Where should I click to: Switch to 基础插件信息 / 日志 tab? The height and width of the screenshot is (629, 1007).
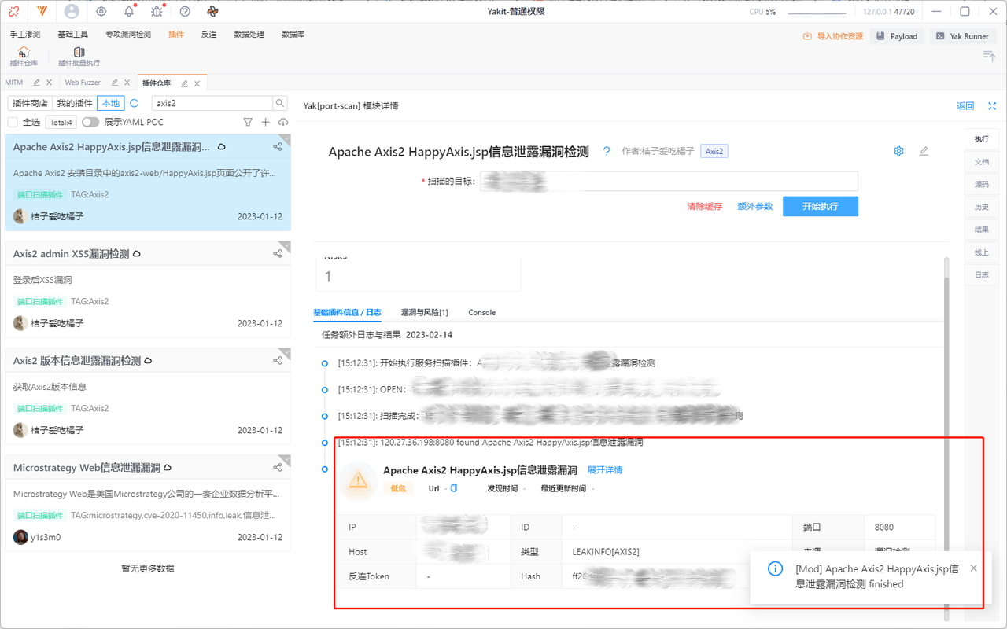pyautogui.click(x=347, y=312)
